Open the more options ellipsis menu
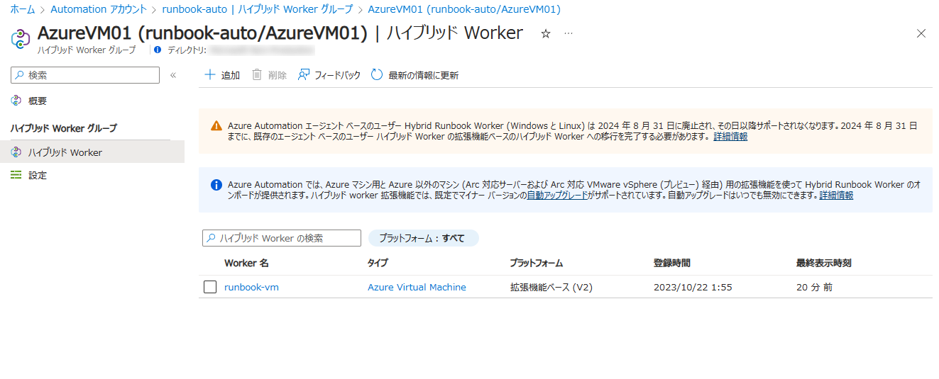This screenshot has height=379, width=939. pyautogui.click(x=568, y=33)
